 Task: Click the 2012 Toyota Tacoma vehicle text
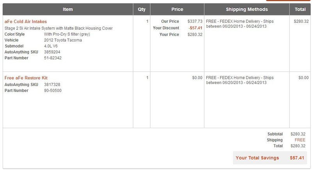(x=63, y=40)
